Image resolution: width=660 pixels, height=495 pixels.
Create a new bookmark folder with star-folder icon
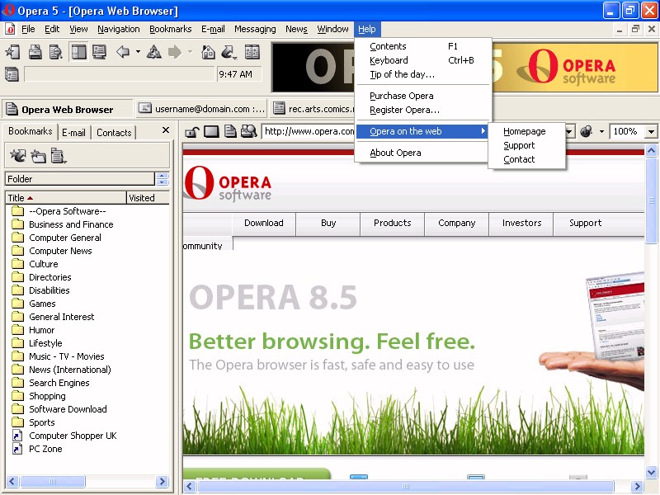click(x=38, y=156)
